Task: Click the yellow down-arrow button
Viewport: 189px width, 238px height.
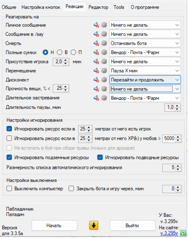Action: click(x=94, y=225)
